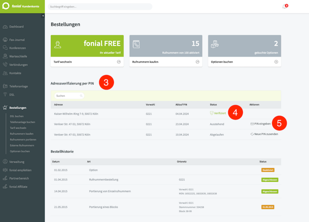Click Neue PIN zusenden link
This screenshot has height=222, width=309.
pos(266,134)
